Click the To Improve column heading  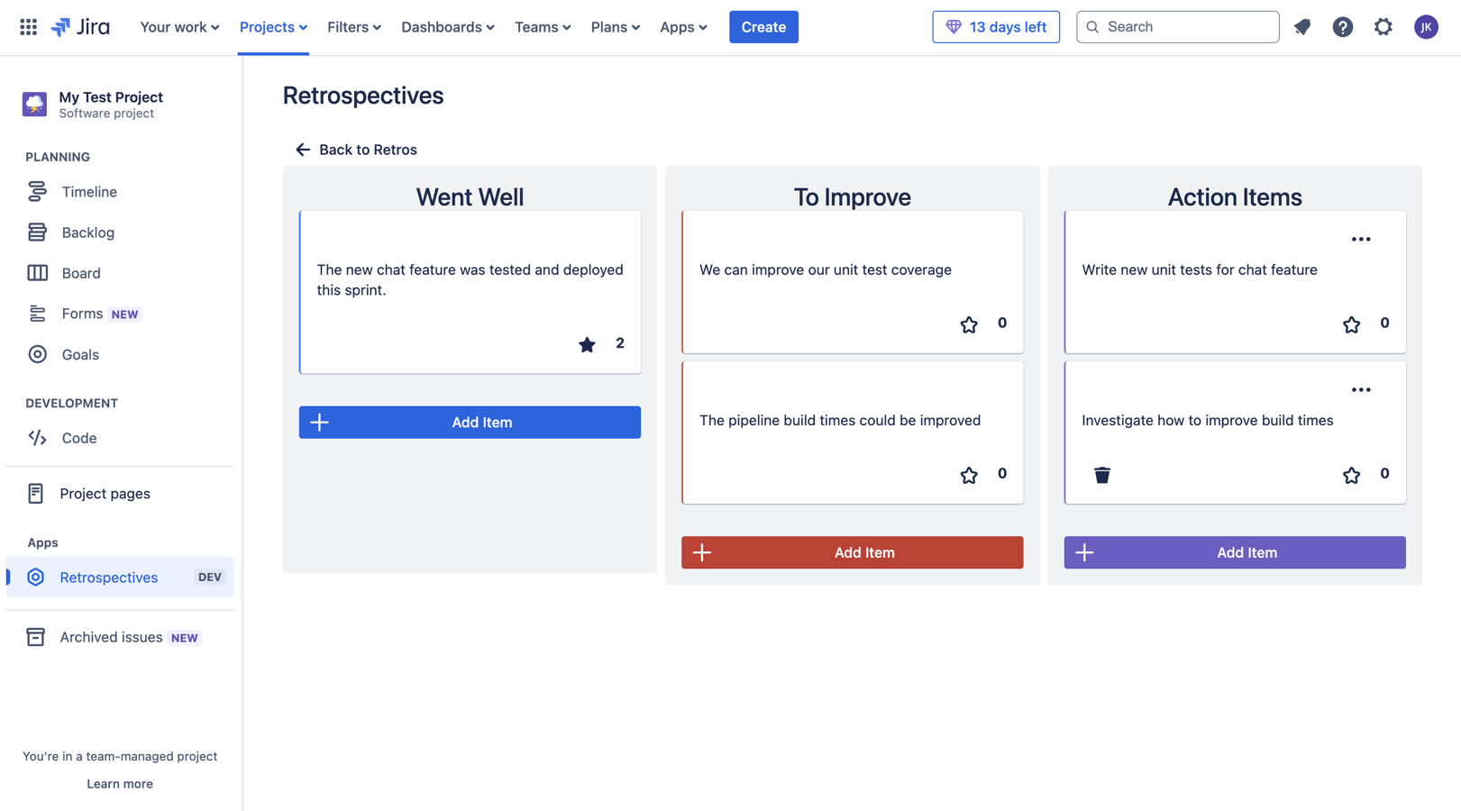pyautogui.click(x=852, y=197)
